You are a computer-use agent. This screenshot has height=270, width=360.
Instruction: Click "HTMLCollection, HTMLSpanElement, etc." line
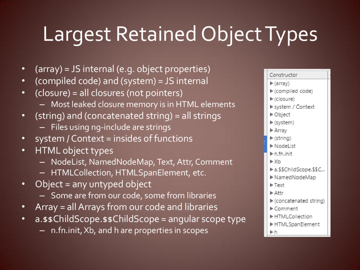[x=129, y=173]
